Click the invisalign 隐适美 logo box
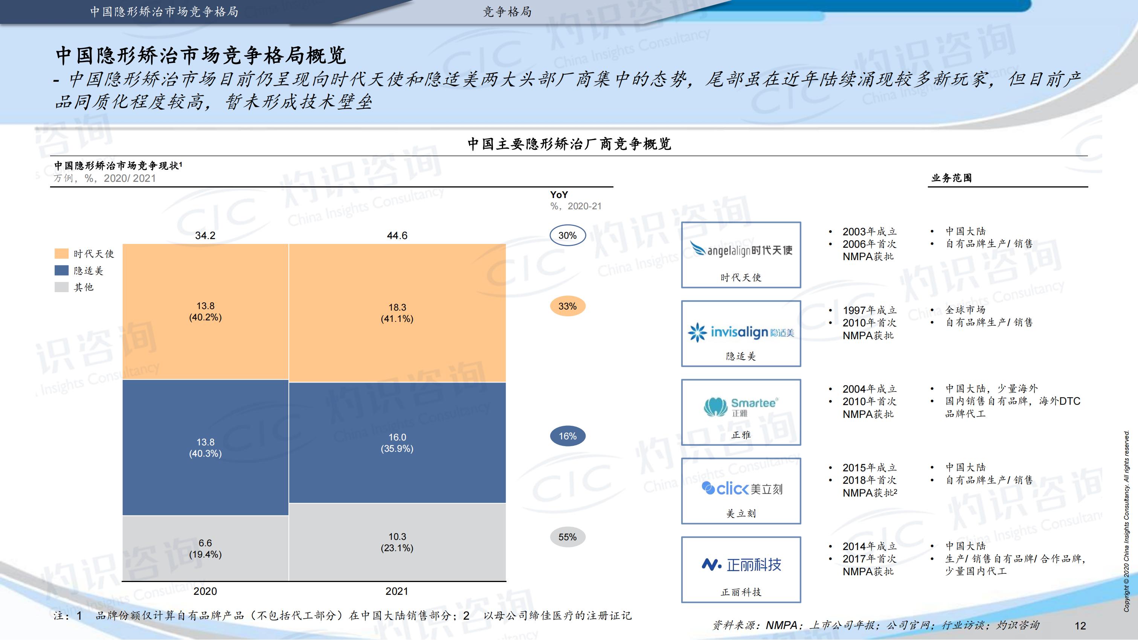This screenshot has width=1138, height=640. (741, 334)
